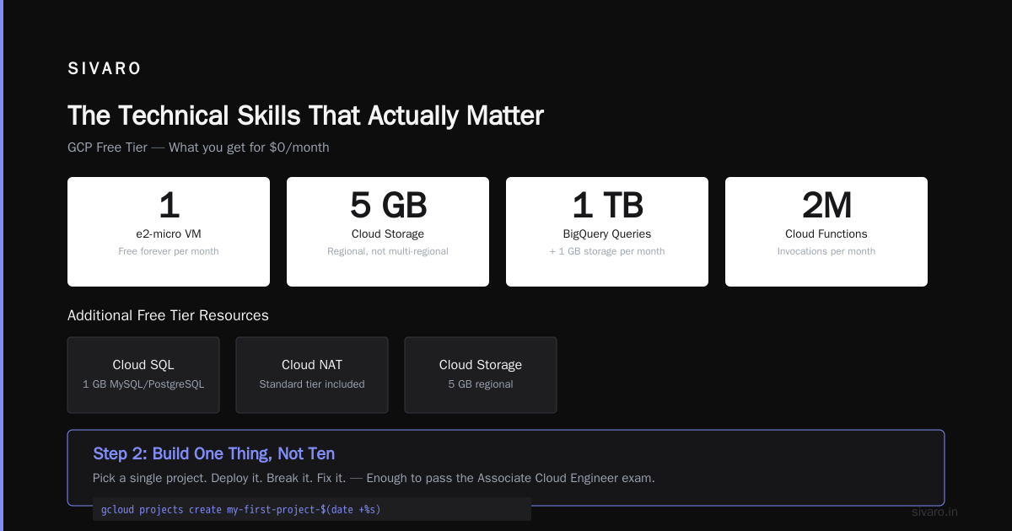1012x531 pixels.
Task: Click 'Pick a single project' step description
Action: 374,478
